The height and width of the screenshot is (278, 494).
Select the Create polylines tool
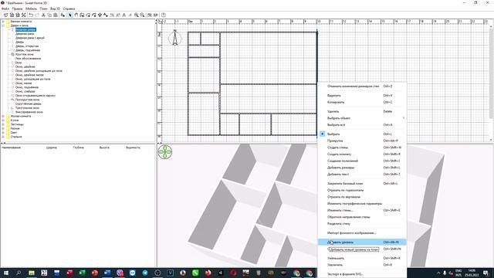point(94,15)
